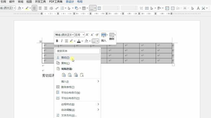Click center align in the mini toolbar
This screenshot has width=211, height=118.
(66, 41)
